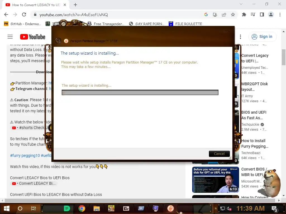Open Chrome profile avatar

(271, 14)
